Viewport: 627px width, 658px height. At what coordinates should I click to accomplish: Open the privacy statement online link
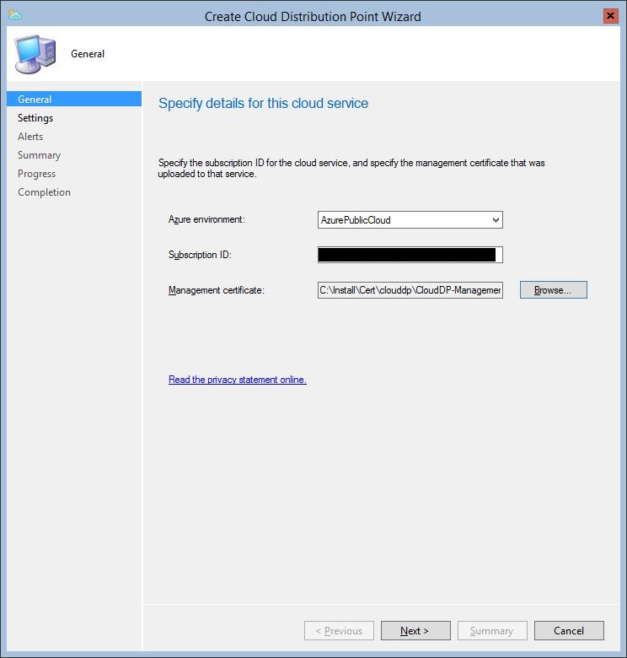237,380
